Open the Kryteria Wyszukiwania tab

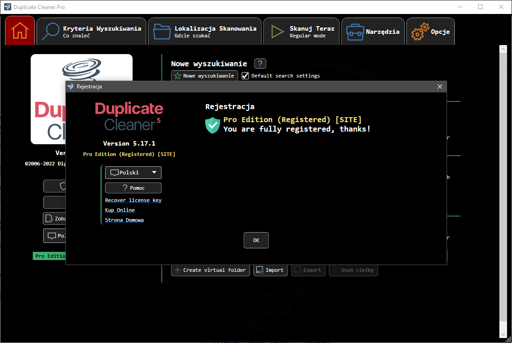tap(92, 32)
